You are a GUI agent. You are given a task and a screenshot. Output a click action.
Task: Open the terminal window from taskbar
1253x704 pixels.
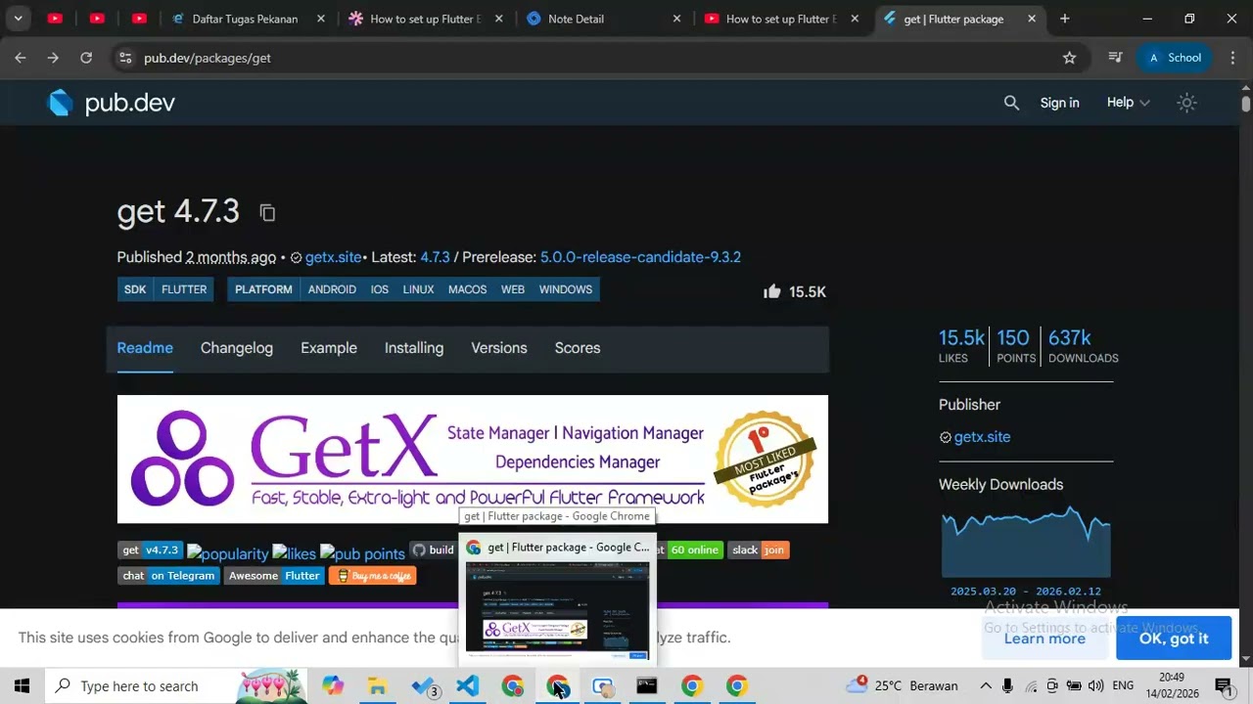647,686
